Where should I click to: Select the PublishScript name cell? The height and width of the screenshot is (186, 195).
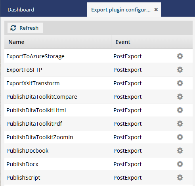(x=58, y=178)
